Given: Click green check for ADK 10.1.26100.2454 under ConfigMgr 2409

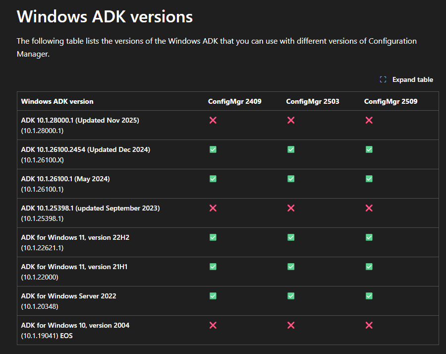Looking at the screenshot, I should click(213, 149).
